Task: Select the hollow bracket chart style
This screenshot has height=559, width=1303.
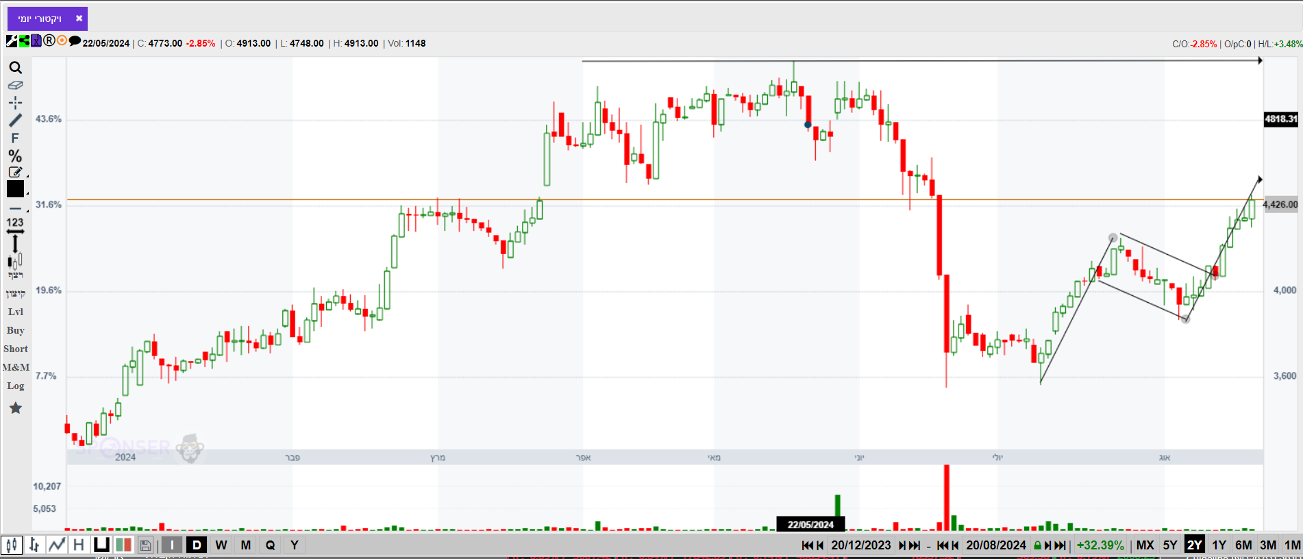Action: click(x=101, y=545)
